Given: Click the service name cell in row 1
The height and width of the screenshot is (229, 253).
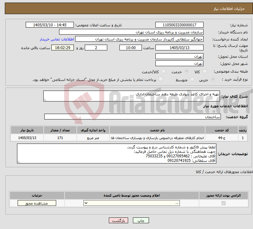Looking at the screenshot, I should [157, 138].
